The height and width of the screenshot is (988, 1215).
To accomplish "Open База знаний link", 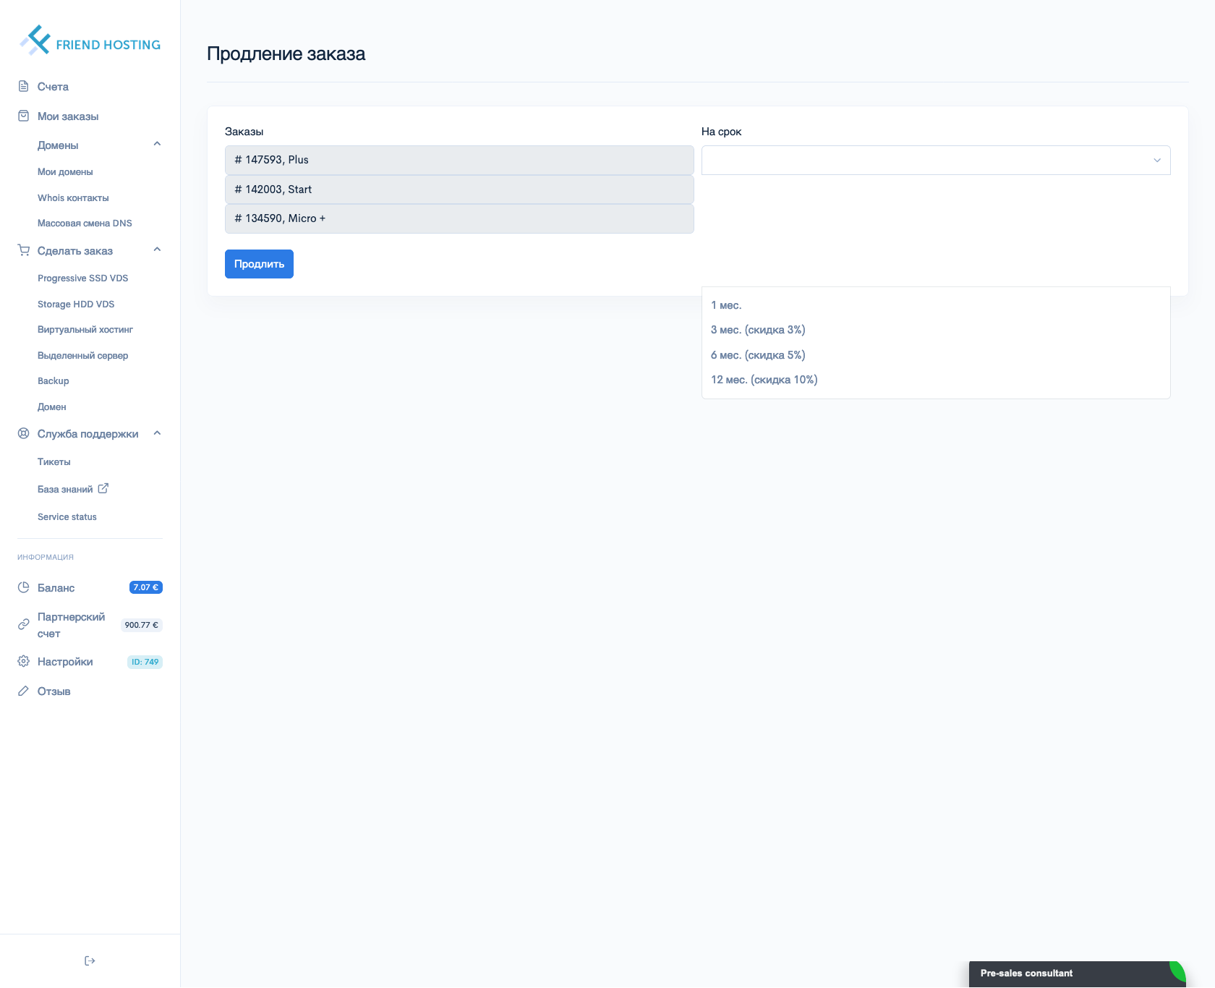I will 65,490.
